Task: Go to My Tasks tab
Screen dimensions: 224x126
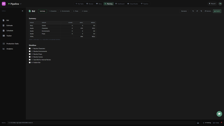Action: point(79,4)
